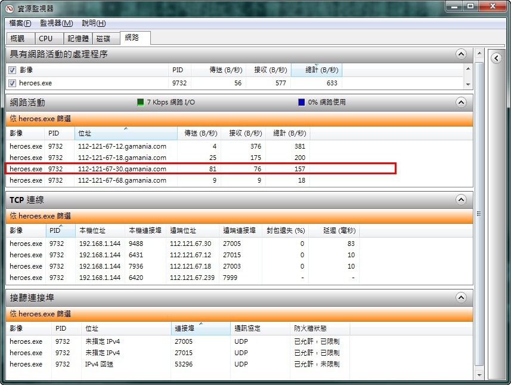Sort TCP connections by 遠端位址 column

192,230
